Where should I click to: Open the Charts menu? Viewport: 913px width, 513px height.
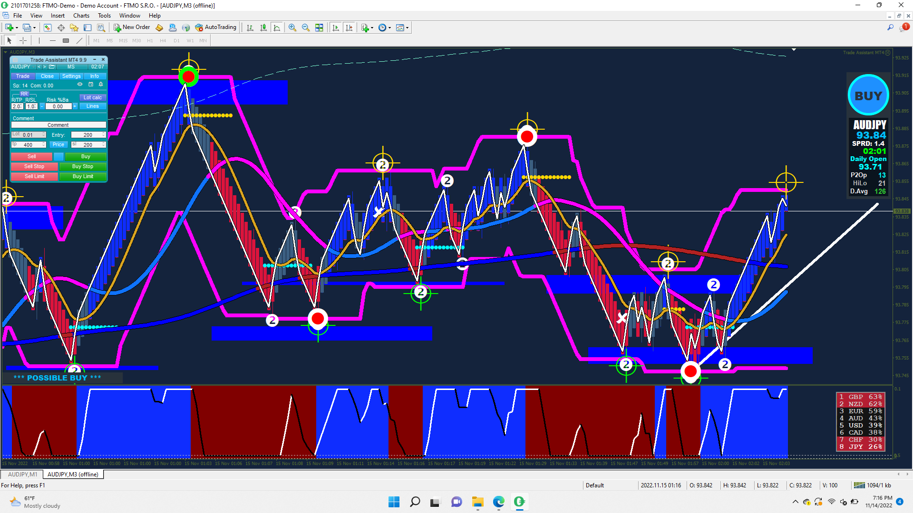coord(81,16)
